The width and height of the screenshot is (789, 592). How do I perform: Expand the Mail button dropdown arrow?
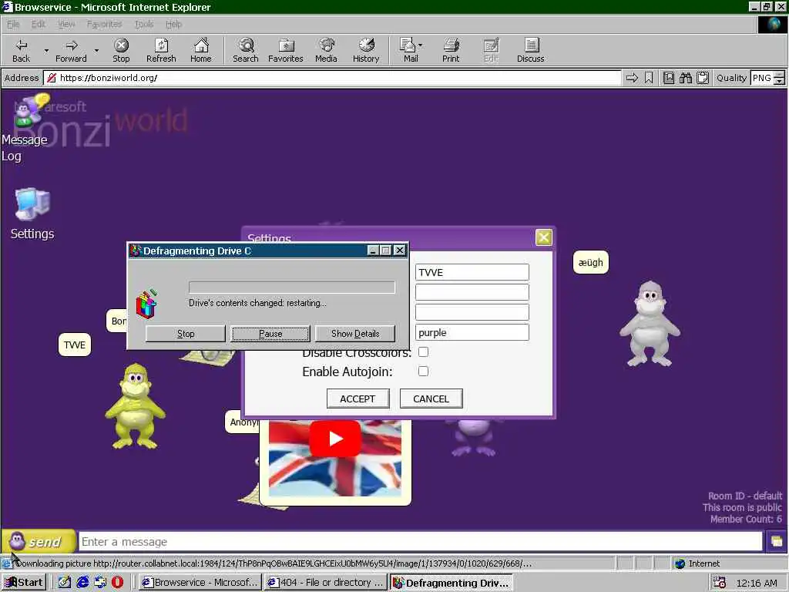[421, 45]
